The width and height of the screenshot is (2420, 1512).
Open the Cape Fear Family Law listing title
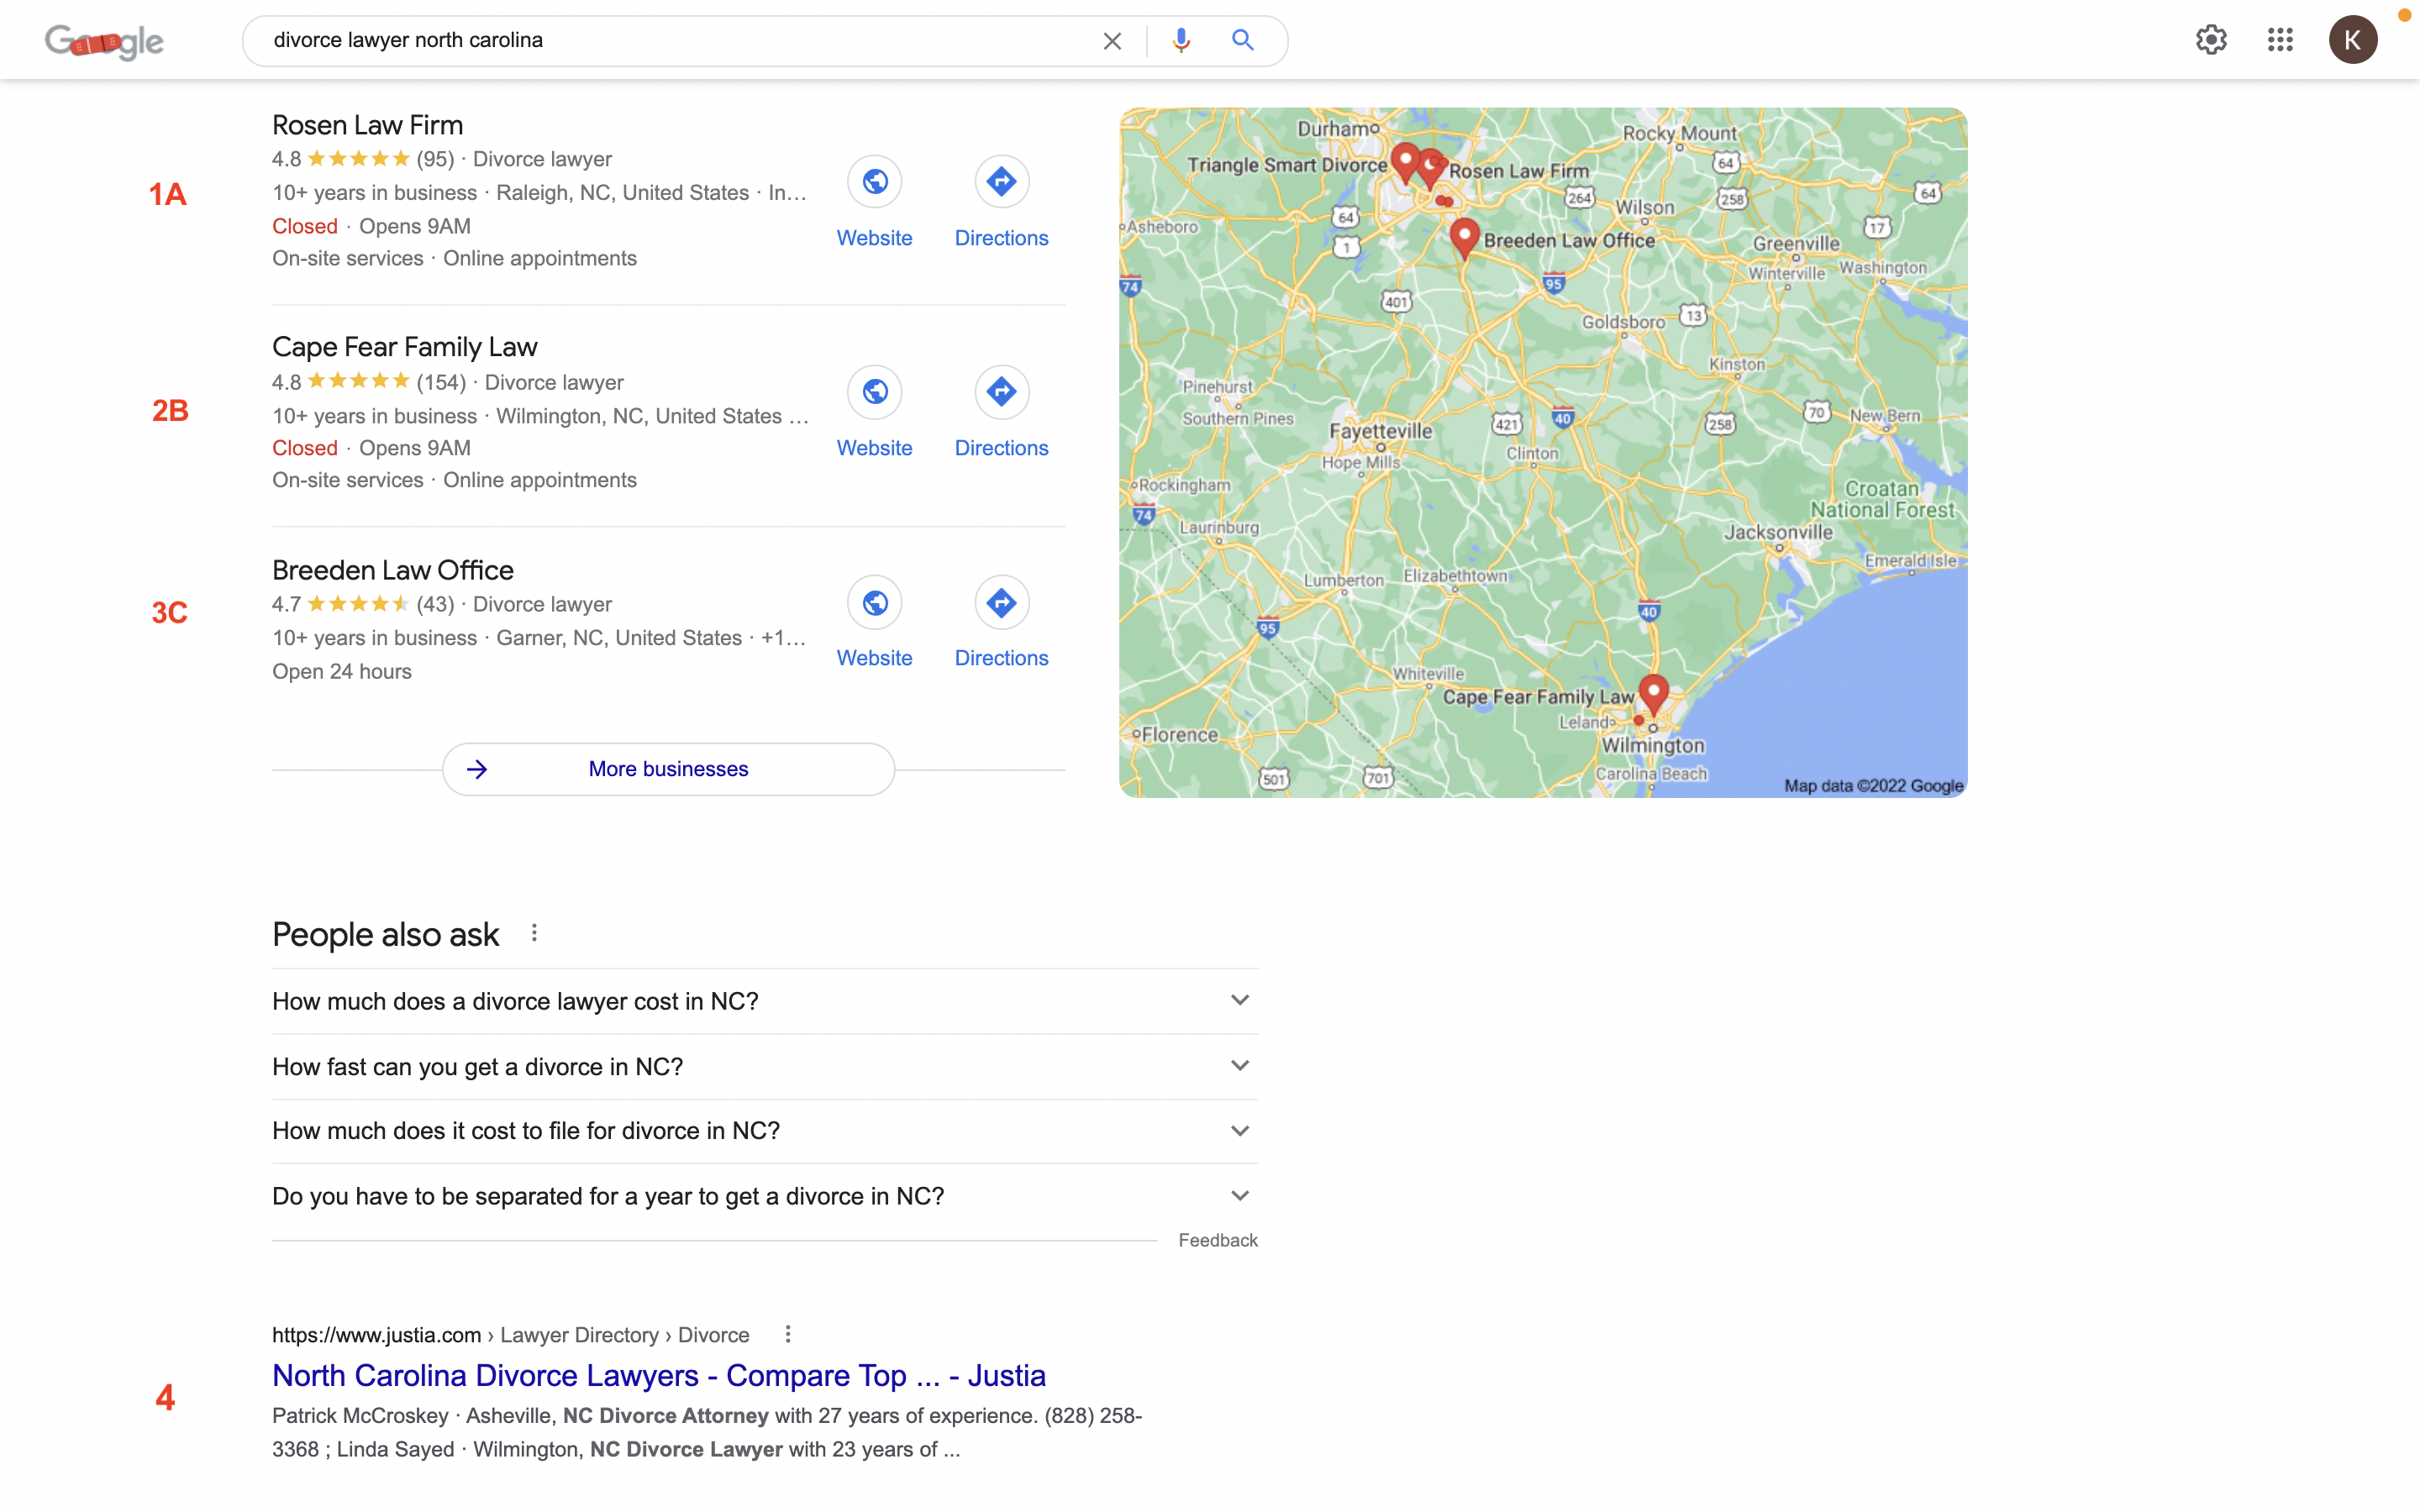pyautogui.click(x=405, y=347)
